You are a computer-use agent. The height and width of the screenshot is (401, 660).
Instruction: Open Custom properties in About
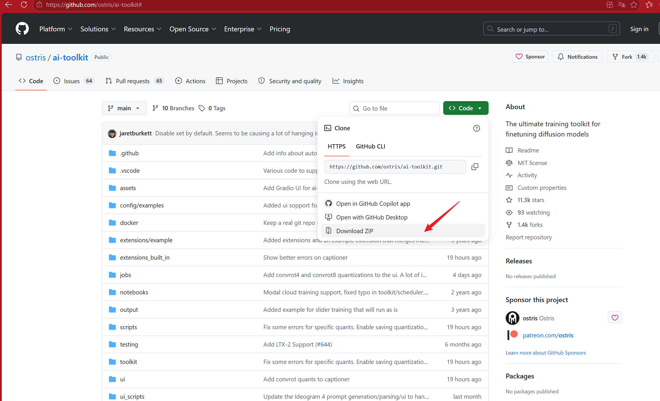542,188
